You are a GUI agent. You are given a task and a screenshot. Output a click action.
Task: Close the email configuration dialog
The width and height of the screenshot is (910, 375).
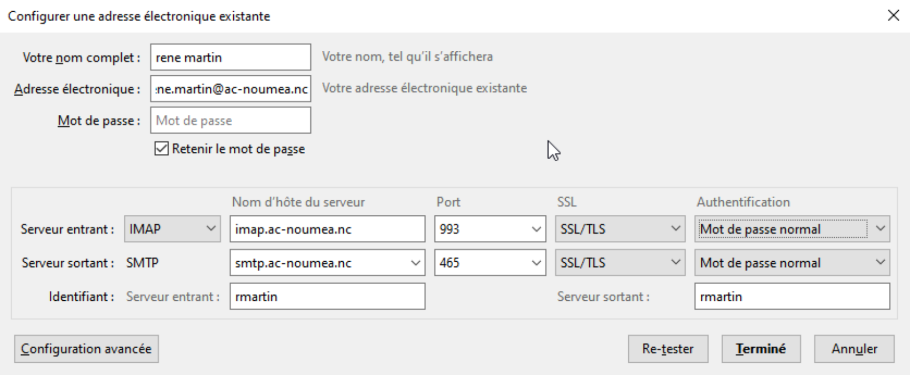pyautogui.click(x=893, y=16)
